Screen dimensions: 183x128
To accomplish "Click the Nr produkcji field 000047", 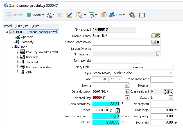I will (108, 98).
